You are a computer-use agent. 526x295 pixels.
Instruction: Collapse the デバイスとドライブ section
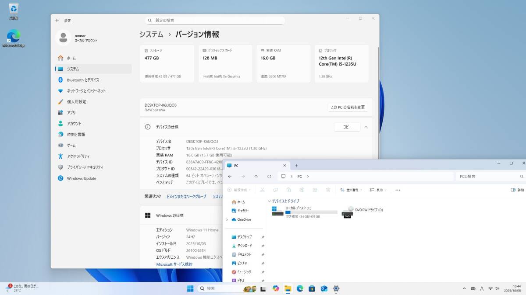269,201
